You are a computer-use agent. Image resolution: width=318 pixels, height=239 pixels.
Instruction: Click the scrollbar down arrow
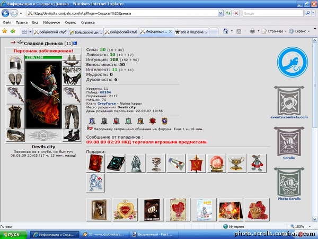click(x=314, y=219)
